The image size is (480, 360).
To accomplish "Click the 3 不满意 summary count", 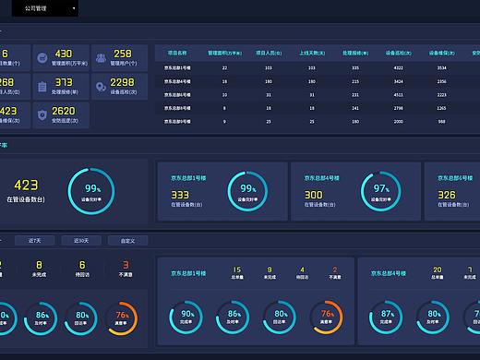I will click(126, 265).
